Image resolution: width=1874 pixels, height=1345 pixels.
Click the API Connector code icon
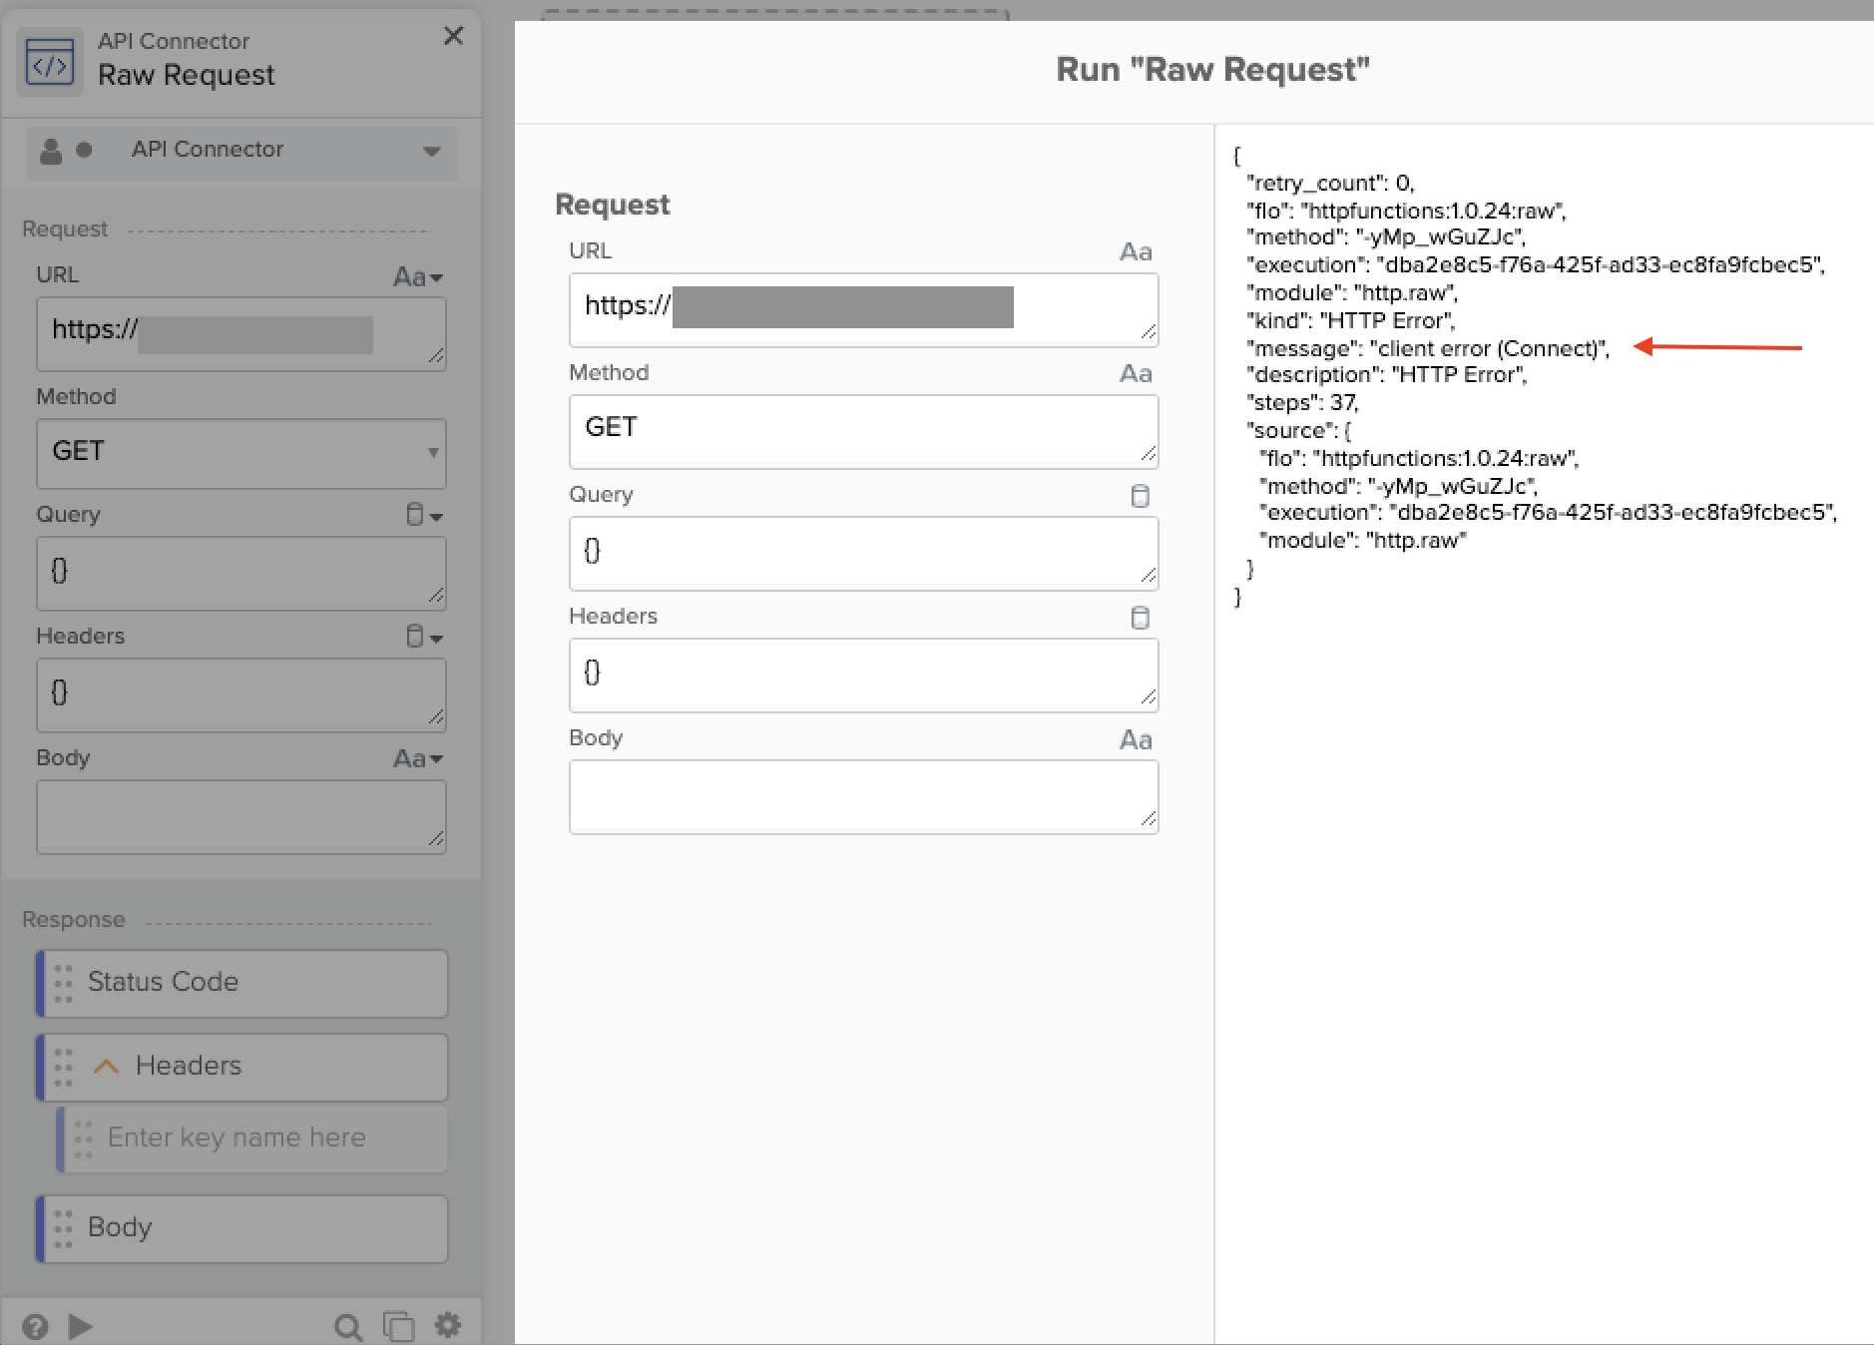tap(50, 63)
